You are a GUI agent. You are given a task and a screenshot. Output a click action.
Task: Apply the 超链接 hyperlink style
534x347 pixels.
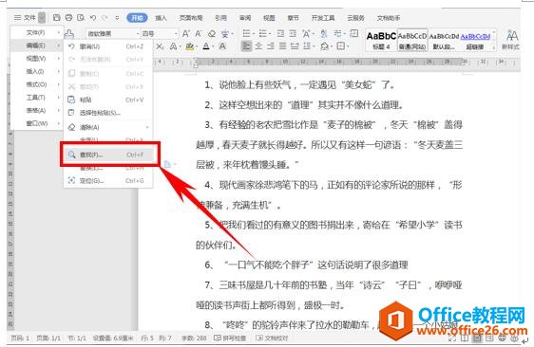click(475, 40)
